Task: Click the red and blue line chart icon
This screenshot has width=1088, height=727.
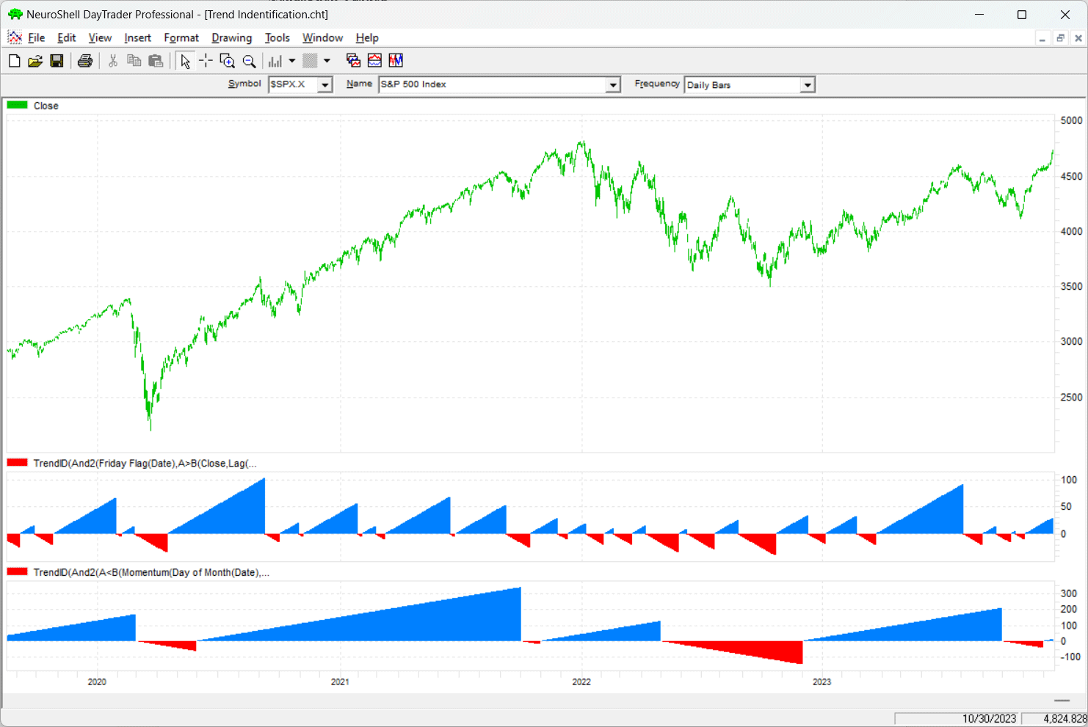Action: [x=374, y=61]
